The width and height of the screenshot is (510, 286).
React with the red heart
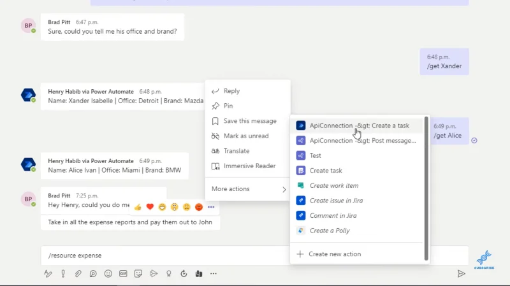(x=150, y=207)
